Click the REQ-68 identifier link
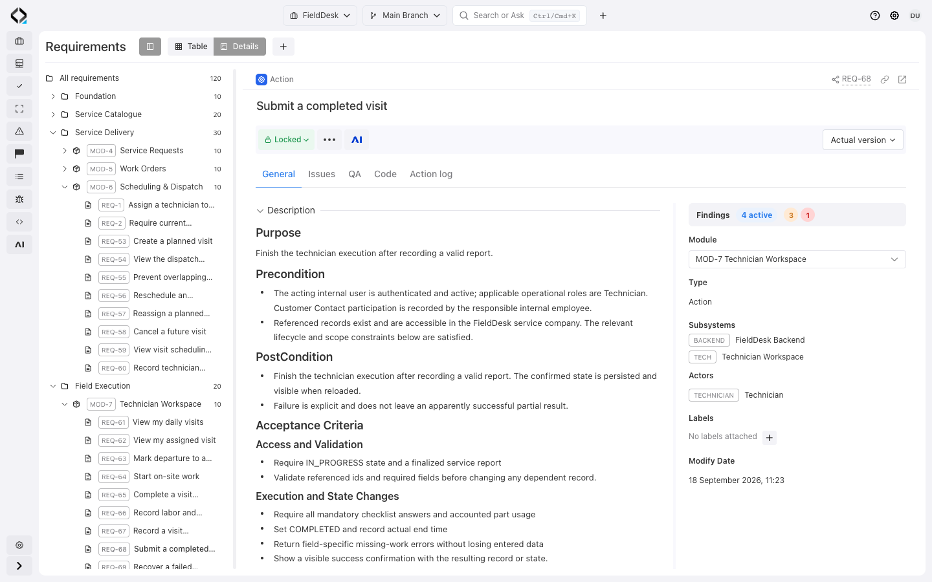Screen dimensions: 932x582 point(856,79)
